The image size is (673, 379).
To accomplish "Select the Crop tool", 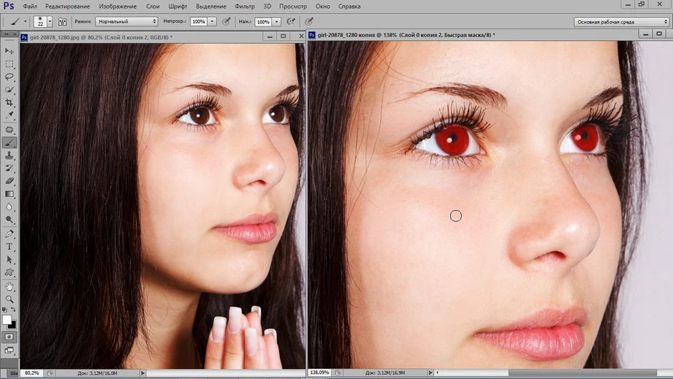I will [x=9, y=102].
